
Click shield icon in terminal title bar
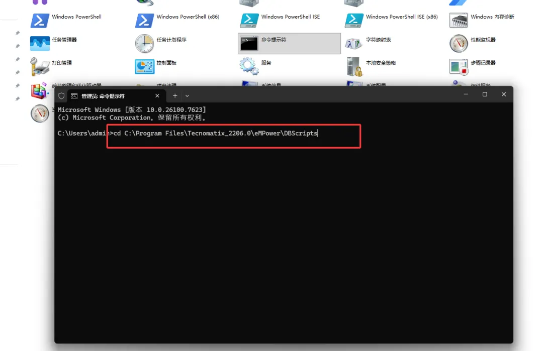pyautogui.click(x=61, y=96)
